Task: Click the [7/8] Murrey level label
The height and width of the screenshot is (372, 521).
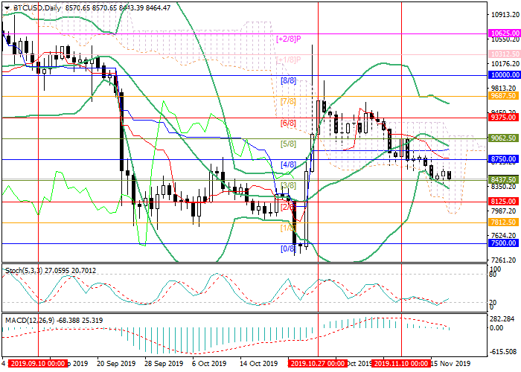Action: (289, 101)
